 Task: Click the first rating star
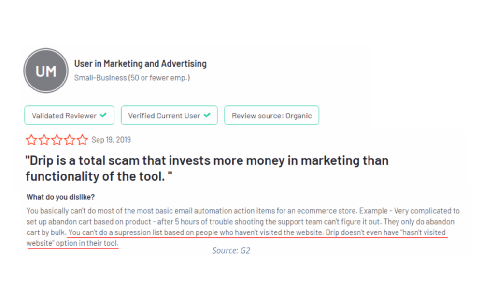point(31,140)
